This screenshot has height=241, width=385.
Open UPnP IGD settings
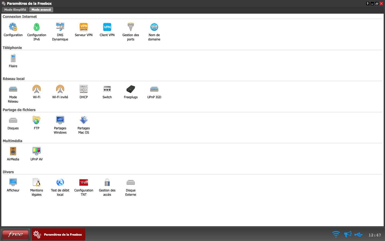coord(154,92)
